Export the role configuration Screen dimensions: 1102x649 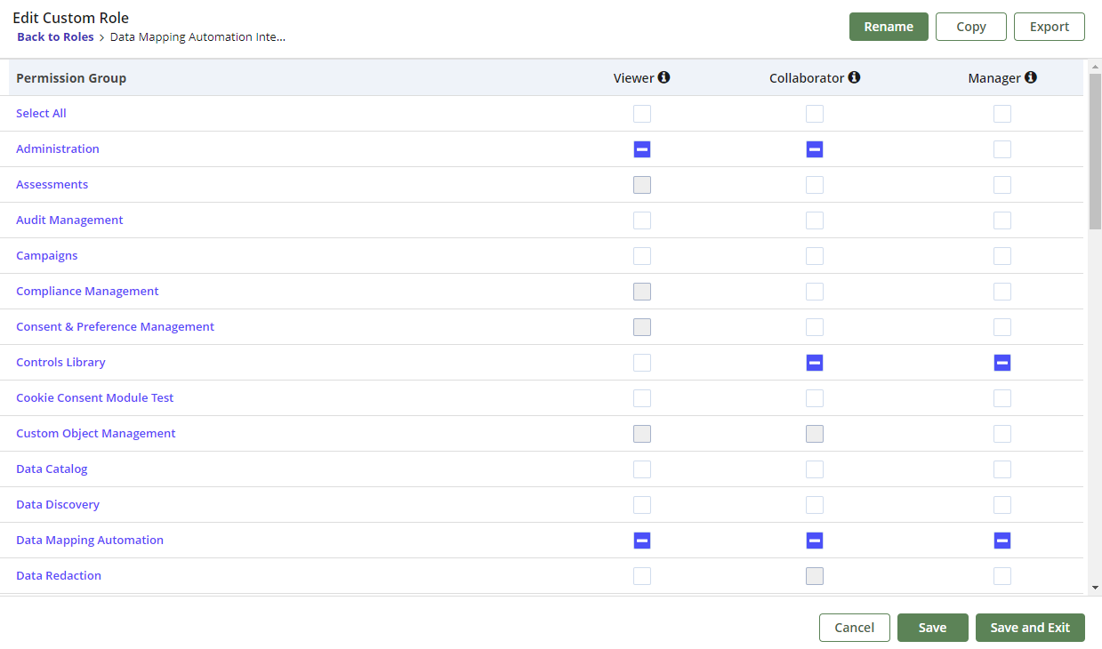pos(1049,27)
